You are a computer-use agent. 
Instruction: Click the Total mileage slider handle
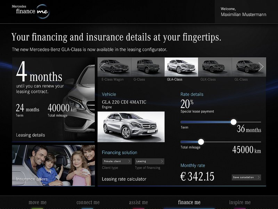pyautogui.click(x=201, y=142)
